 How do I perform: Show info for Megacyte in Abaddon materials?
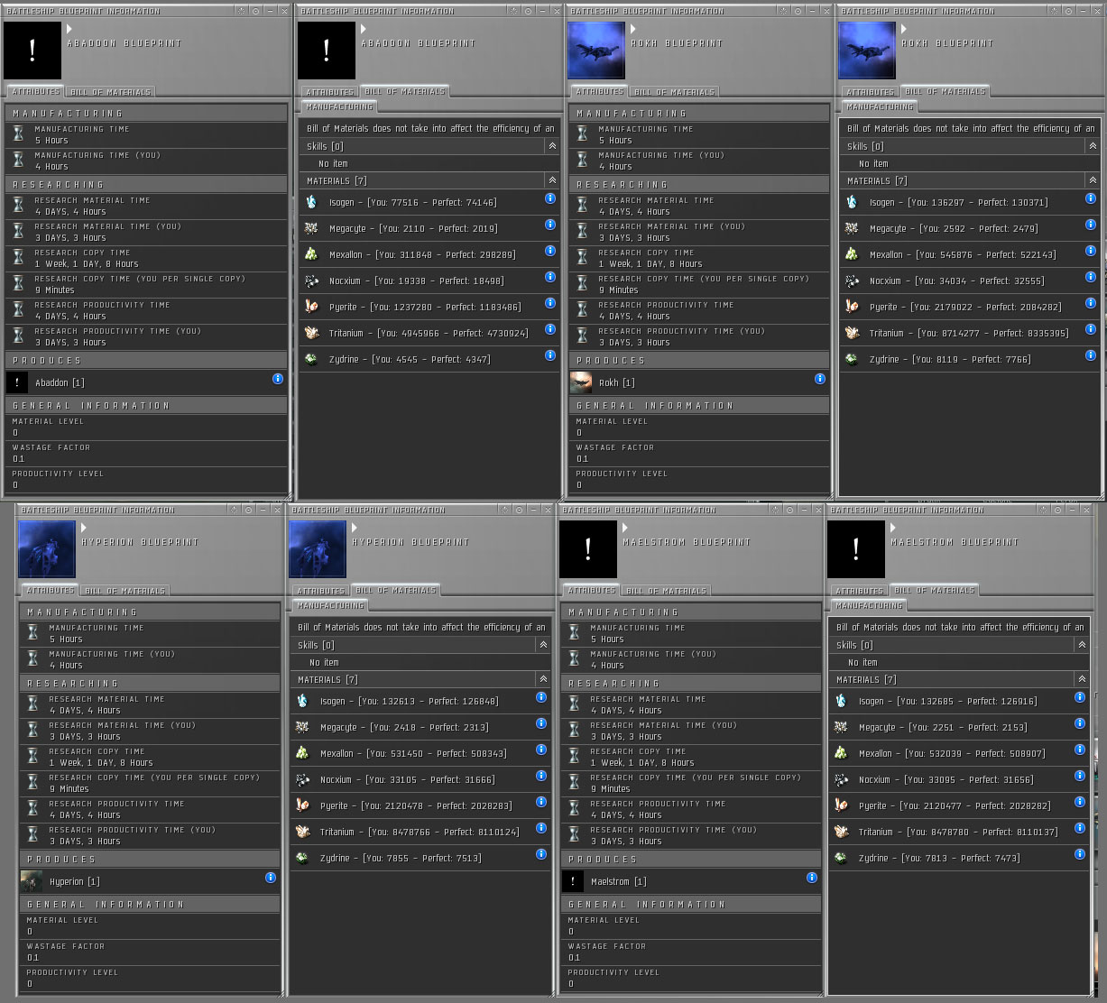pyautogui.click(x=550, y=225)
